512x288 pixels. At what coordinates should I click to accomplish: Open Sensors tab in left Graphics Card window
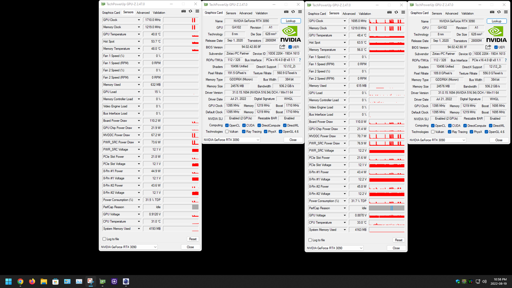231,13
